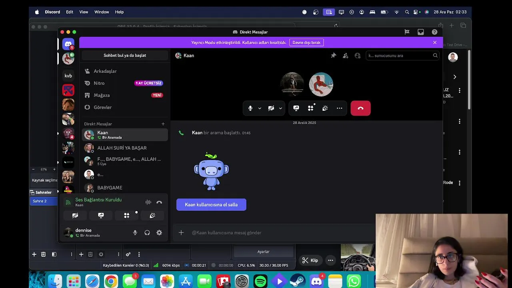
Task: Hang up with red end-call button
Action: point(360,108)
